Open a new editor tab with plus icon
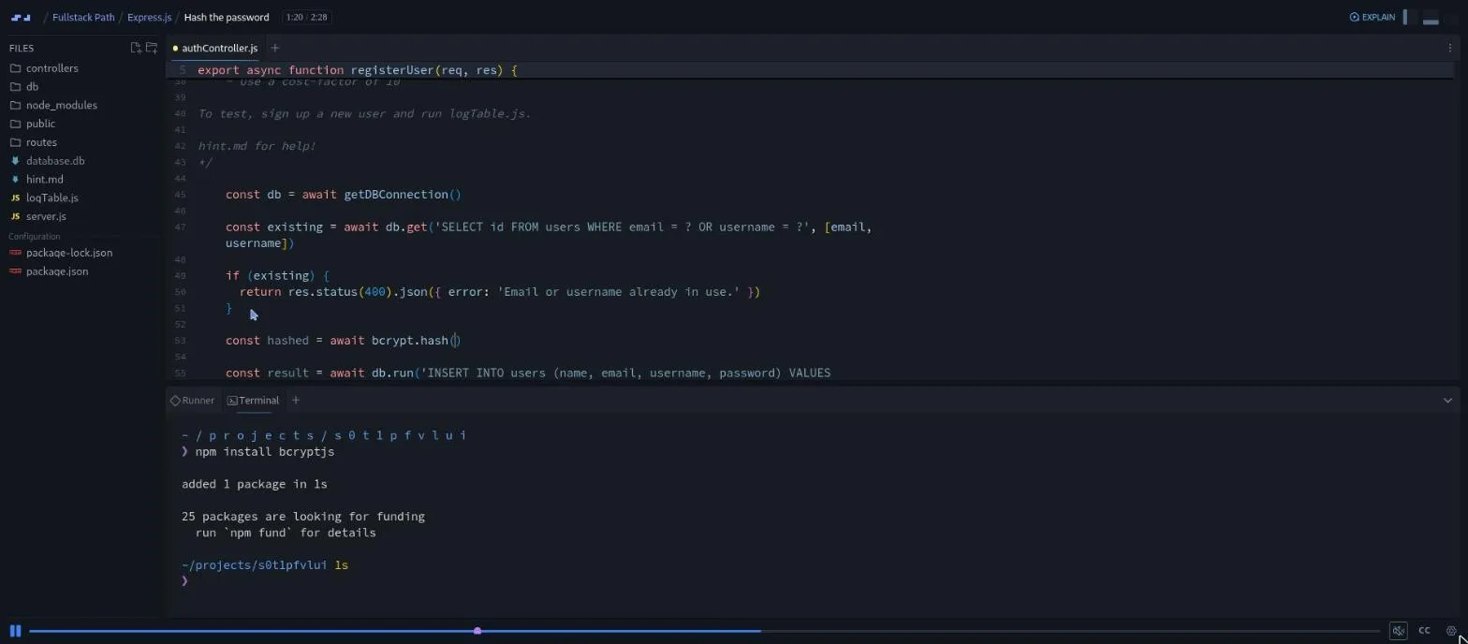The width and height of the screenshot is (1468, 644). click(x=274, y=48)
